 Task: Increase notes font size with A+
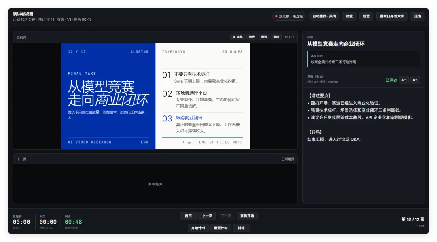click(415, 80)
